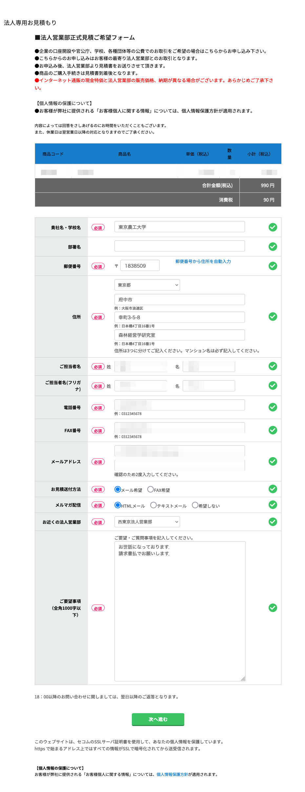
Task: Choose 希望しない newsletter option
Action: [x=195, y=505]
